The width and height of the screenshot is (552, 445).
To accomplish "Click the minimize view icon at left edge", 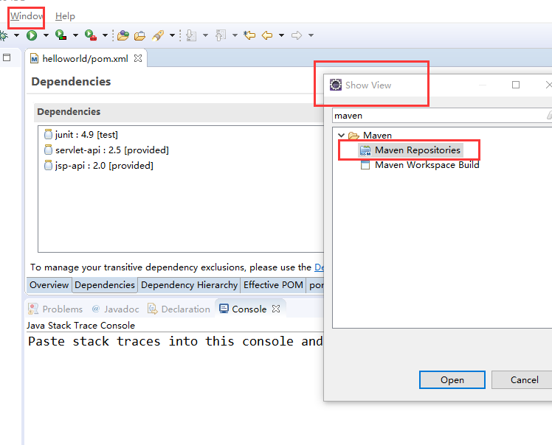I will click(x=7, y=57).
